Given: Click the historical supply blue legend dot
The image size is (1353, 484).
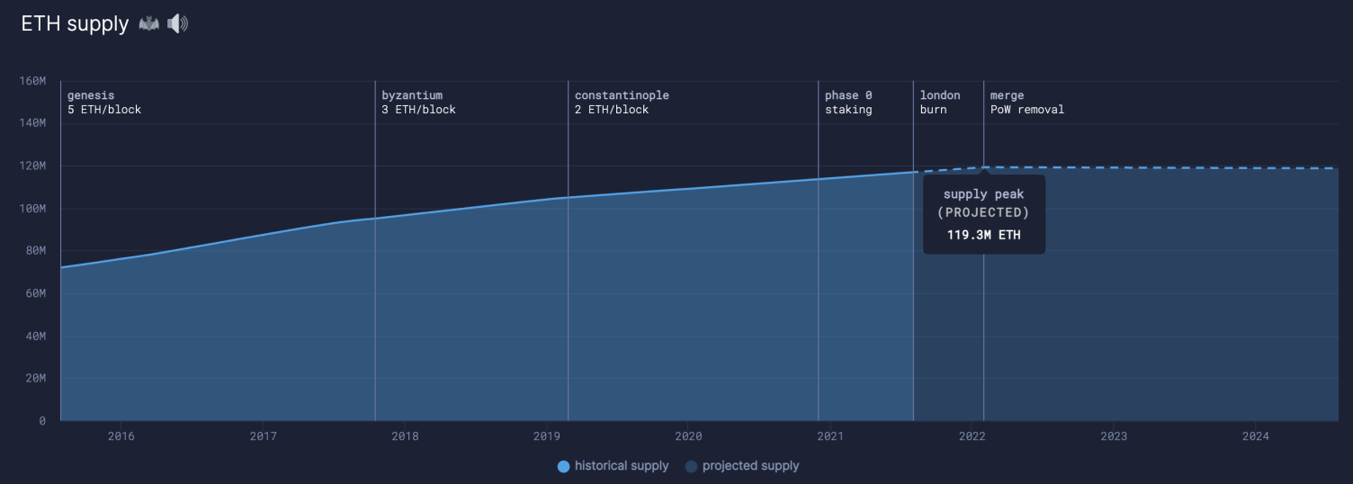Looking at the screenshot, I should 564,466.
